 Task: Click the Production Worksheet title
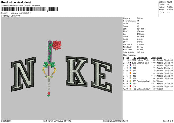(x=16, y=2)
